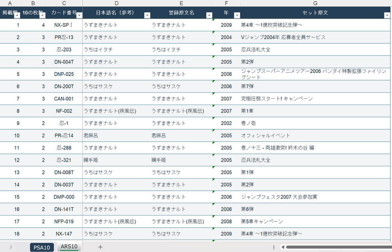
Task: Select 日本語名 cell 君麻呂
Action: pos(116,136)
